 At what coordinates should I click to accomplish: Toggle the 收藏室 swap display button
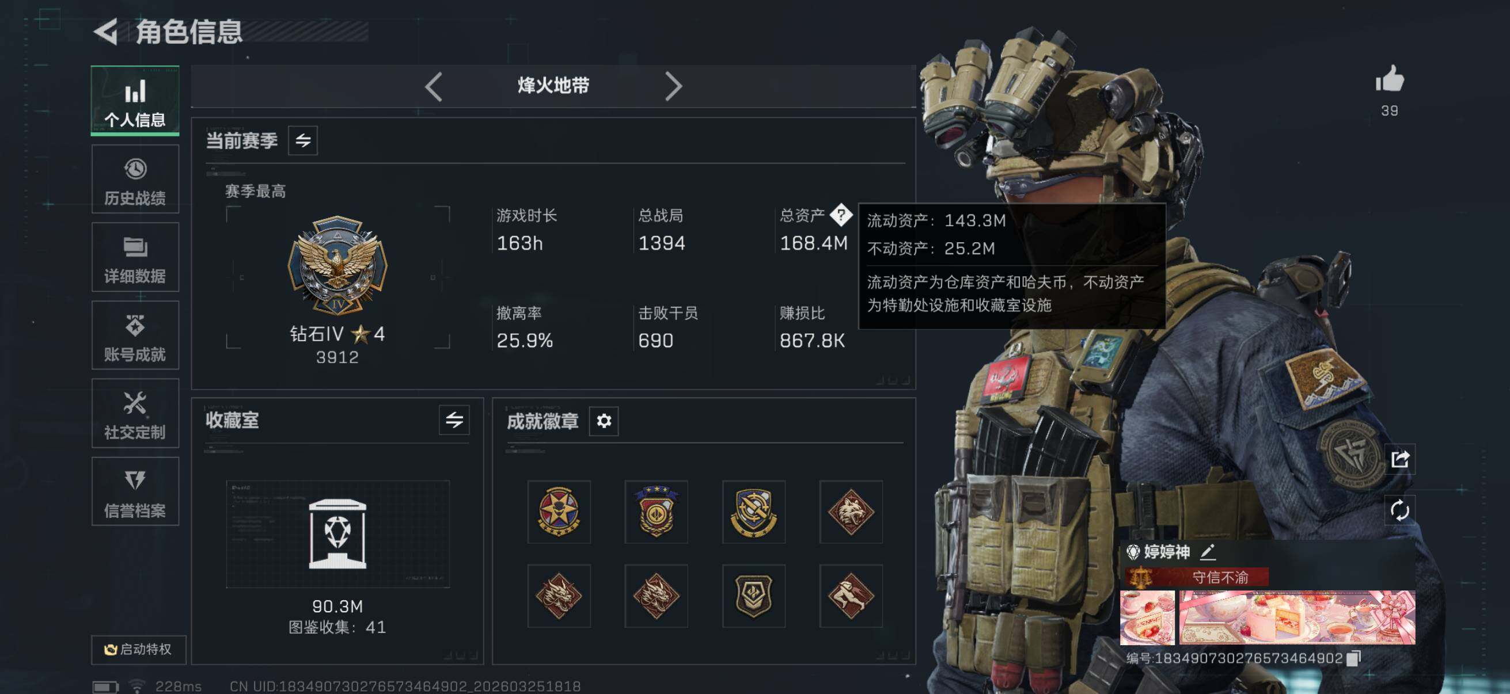click(454, 420)
